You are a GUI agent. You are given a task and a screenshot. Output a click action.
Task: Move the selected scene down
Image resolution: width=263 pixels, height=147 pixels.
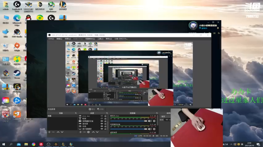[62, 132]
